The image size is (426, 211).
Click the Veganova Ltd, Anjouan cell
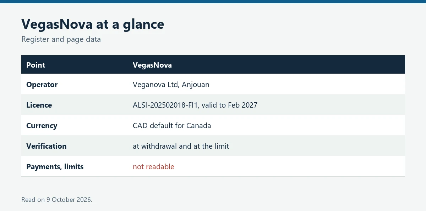171,85
